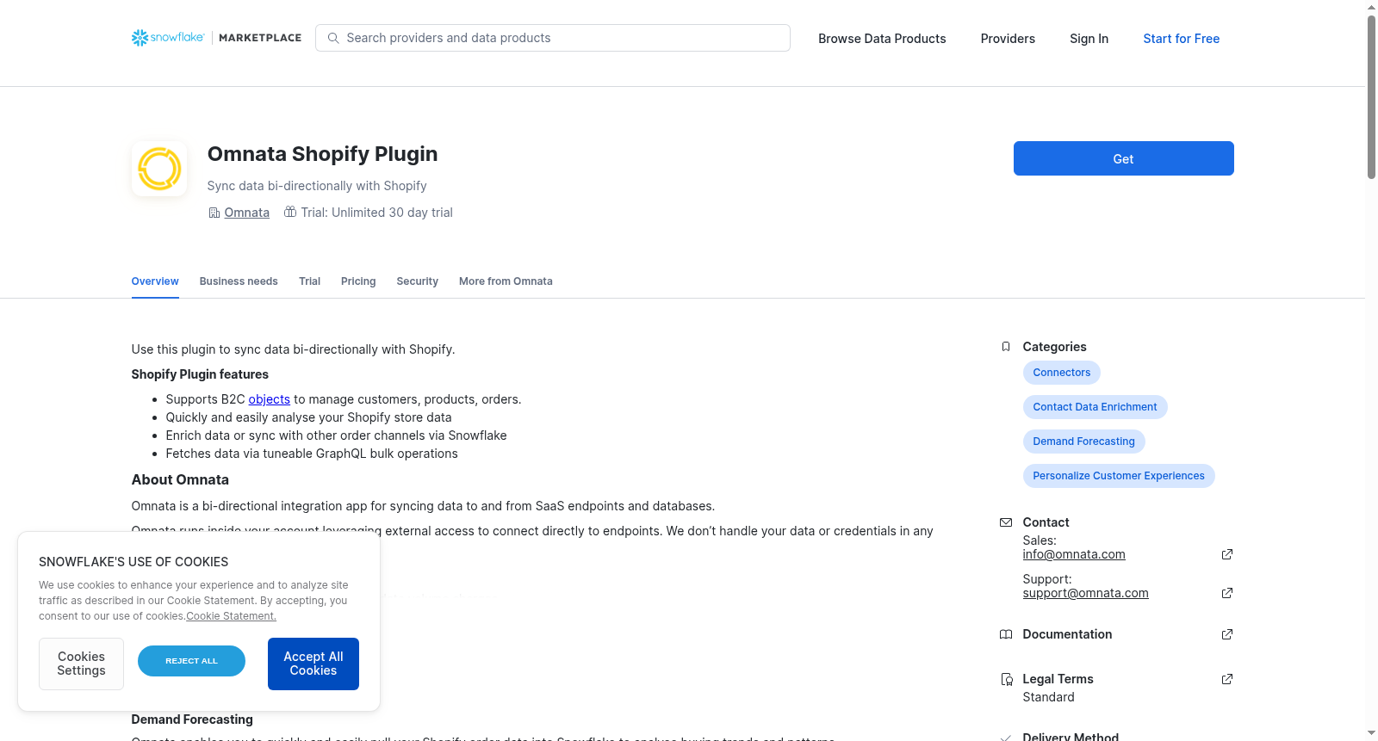The height and width of the screenshot is (741, 1378).
Task: Open the Documentation external link icon
Action: [1227, 634]
